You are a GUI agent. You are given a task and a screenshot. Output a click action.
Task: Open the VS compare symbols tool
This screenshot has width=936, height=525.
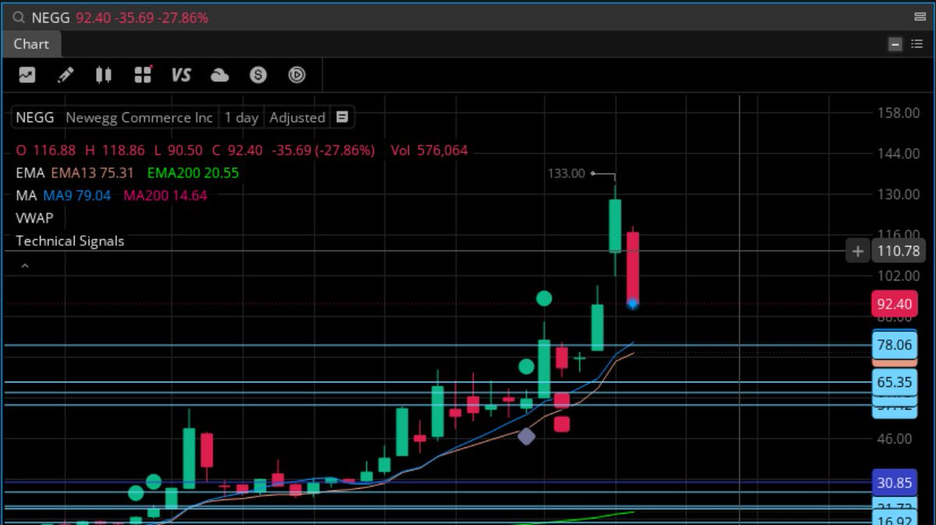coord(181,75)
